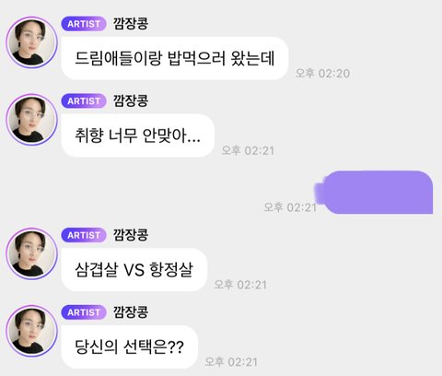Tap the blurred purple reply bubble

(375, 193)
